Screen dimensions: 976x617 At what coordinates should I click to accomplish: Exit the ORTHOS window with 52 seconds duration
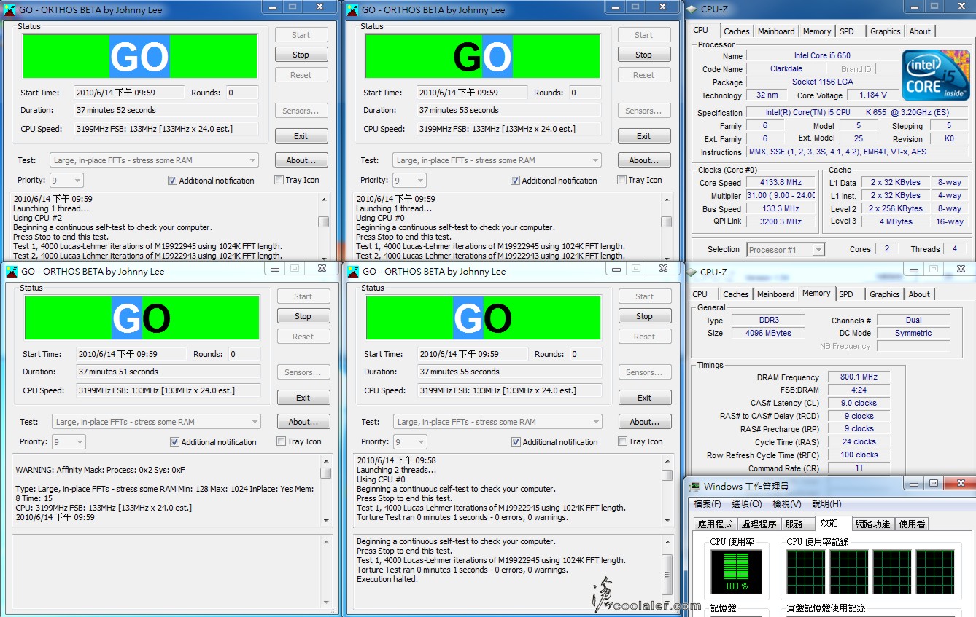click(301, 136)
